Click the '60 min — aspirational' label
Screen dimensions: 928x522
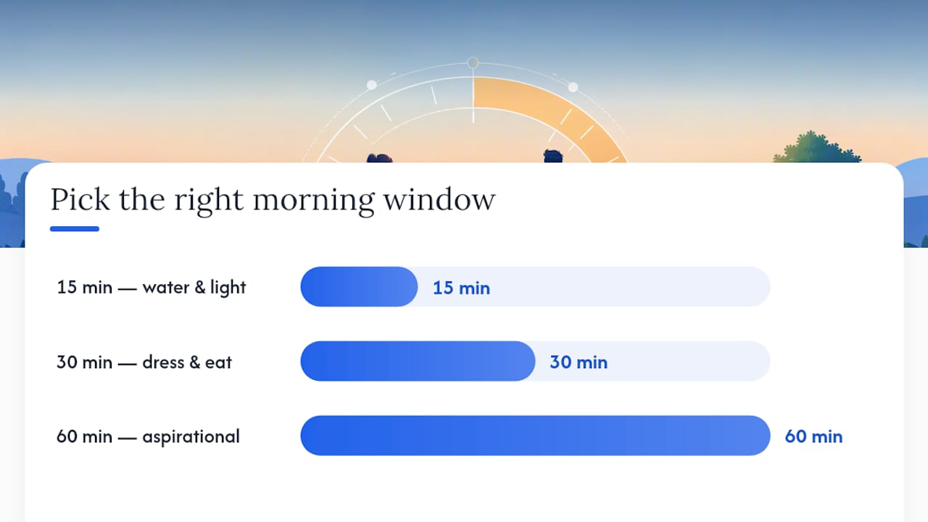148,437
